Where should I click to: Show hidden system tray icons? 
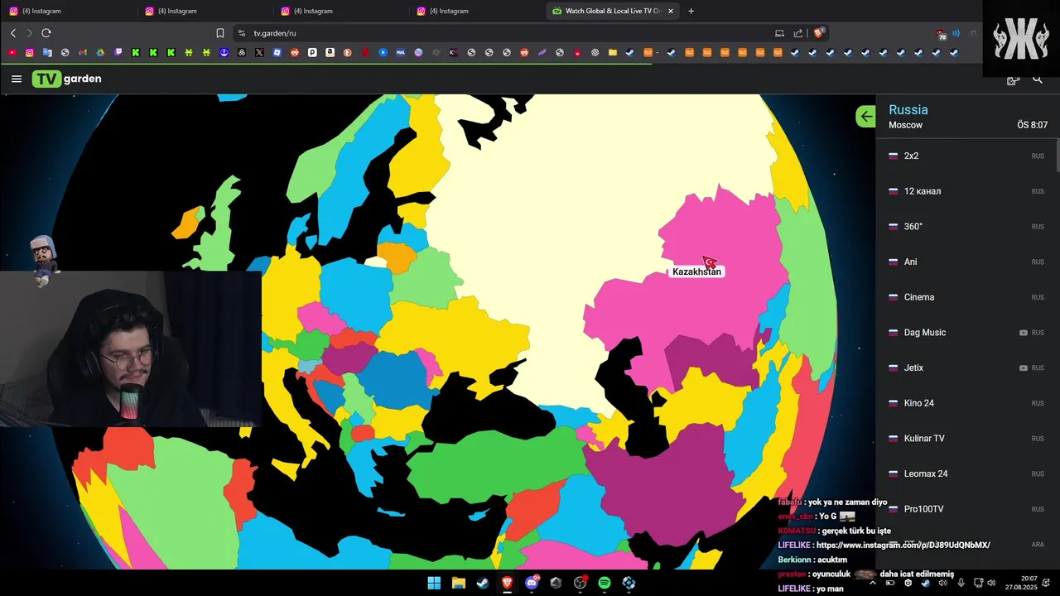[872, 583]
